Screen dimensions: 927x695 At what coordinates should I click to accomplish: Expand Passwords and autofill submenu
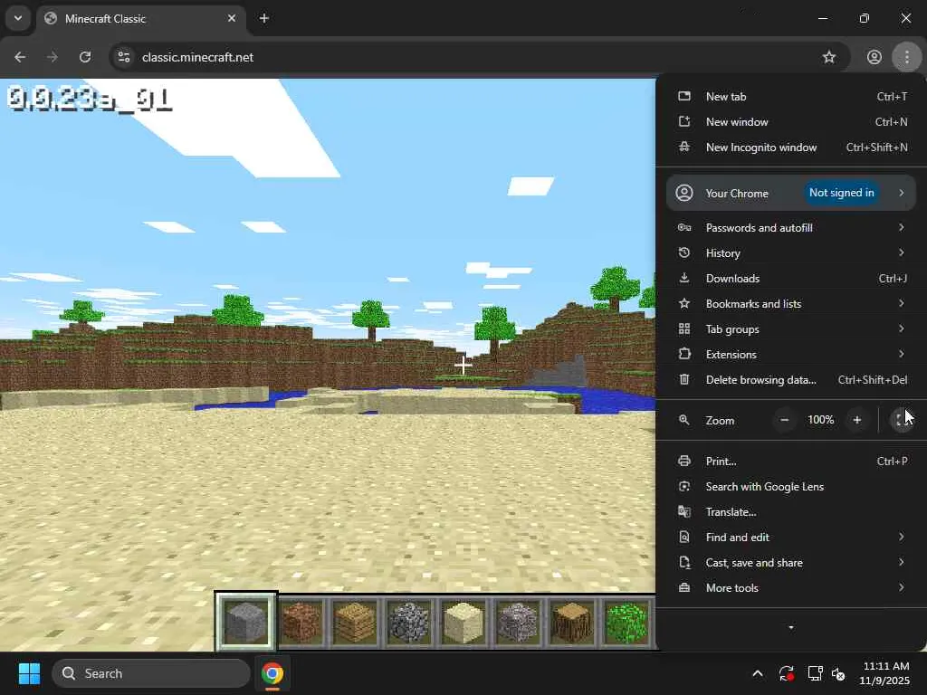pos(791,227)
